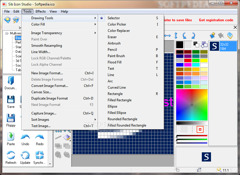Close the side panel with X
The height and width of the screenshot is (175, 240).
[235, 27]
